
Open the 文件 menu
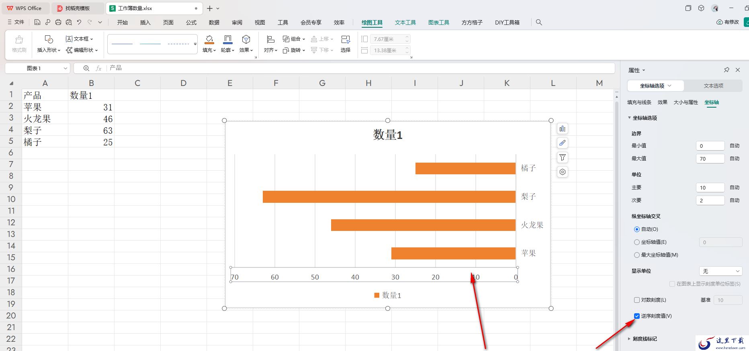pos(16,22)
